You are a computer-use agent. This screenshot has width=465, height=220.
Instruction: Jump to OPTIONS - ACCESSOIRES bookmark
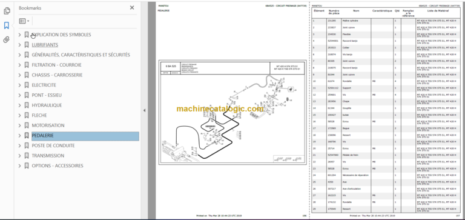[58, 166]
